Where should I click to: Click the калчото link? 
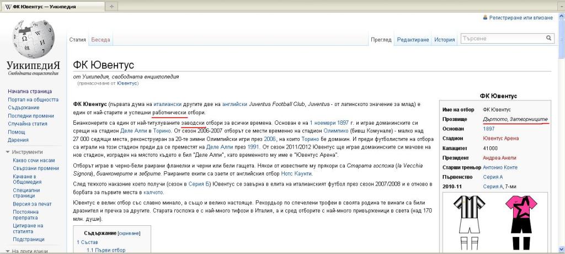coord(153,192)
